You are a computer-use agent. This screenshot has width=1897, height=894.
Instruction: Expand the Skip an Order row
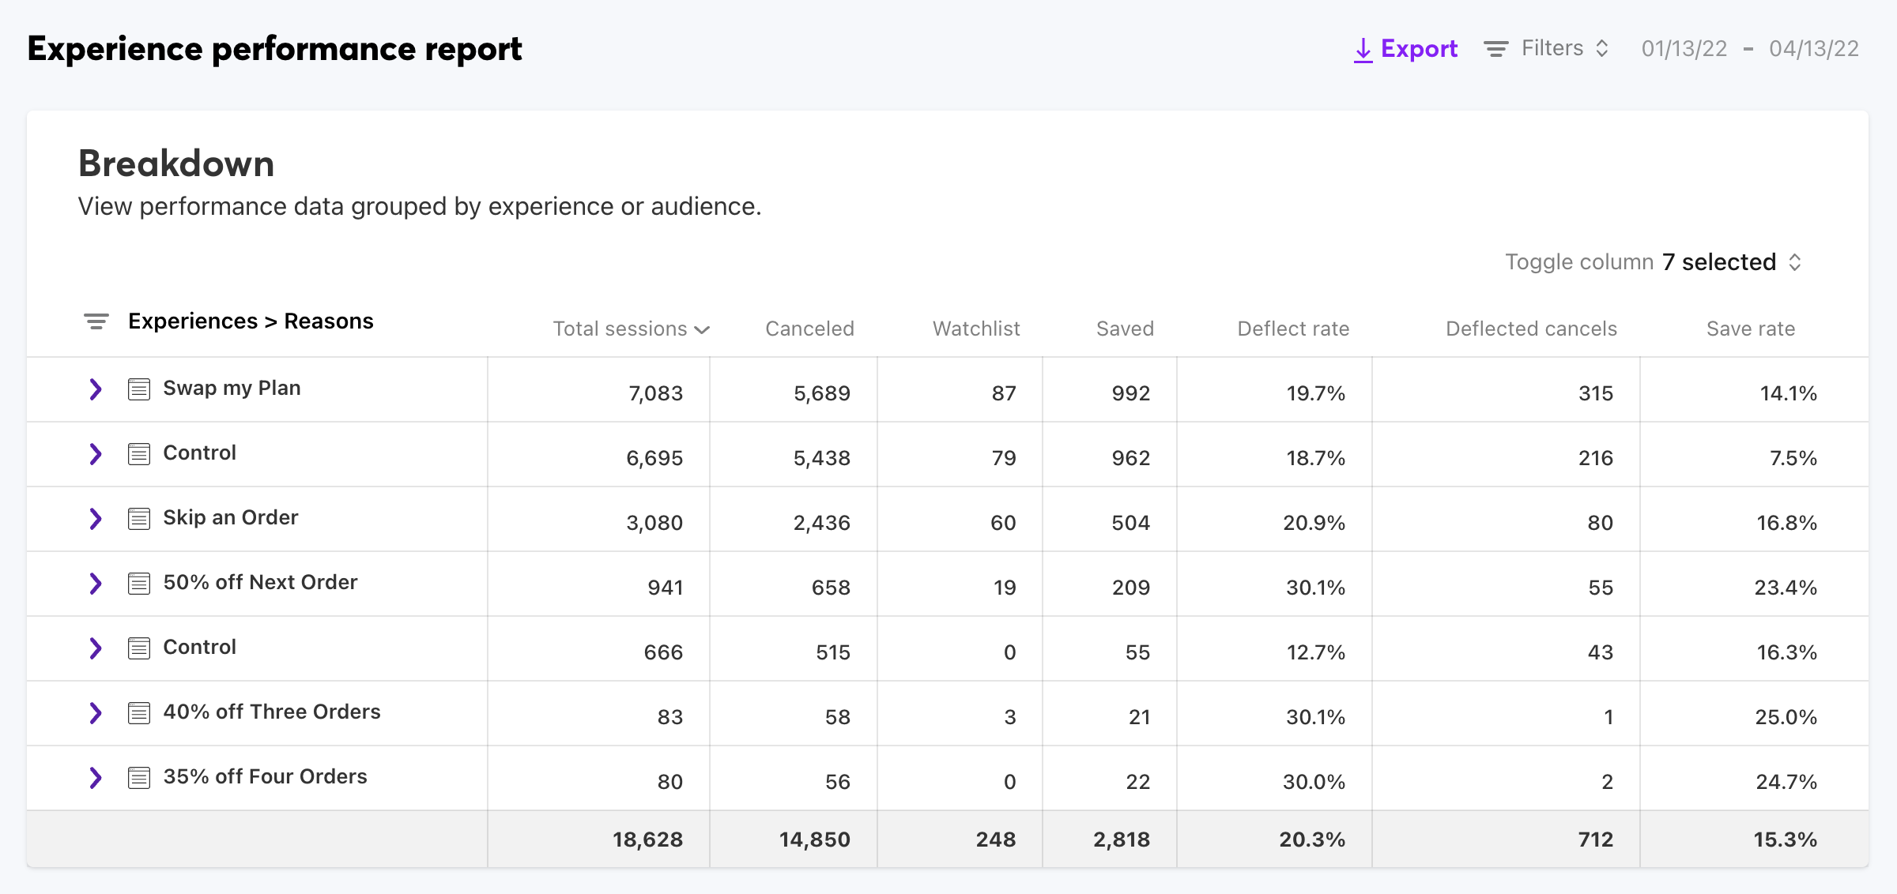[96, 518]
